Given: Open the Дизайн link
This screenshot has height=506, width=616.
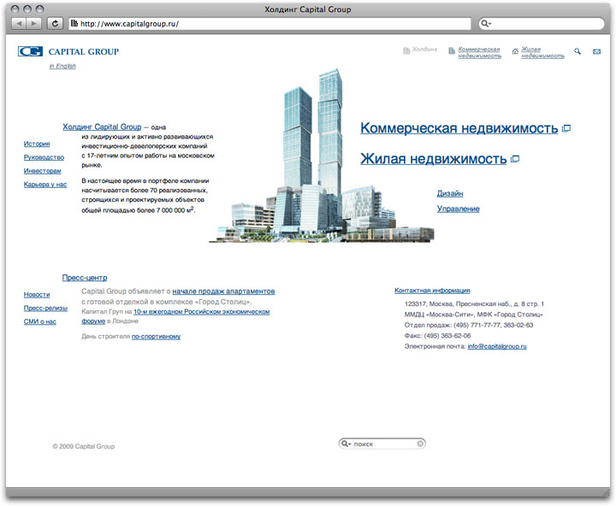Looking at the screenshot, I should click(x=449, y=193).
